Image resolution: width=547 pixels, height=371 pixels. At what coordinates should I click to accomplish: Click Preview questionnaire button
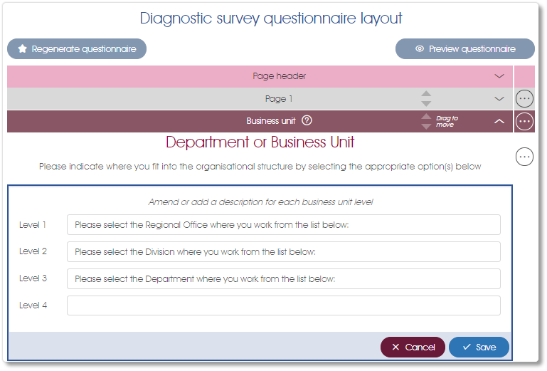[x=465, y=49]
